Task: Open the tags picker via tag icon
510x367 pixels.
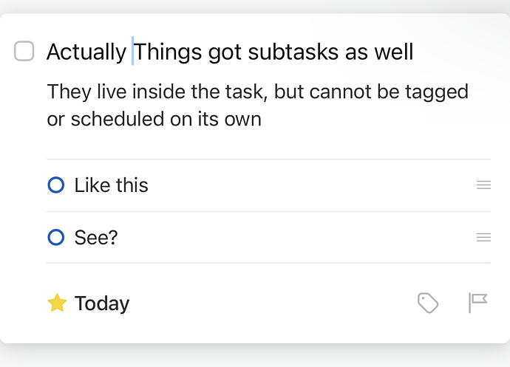Action: [x=428, y=303]
